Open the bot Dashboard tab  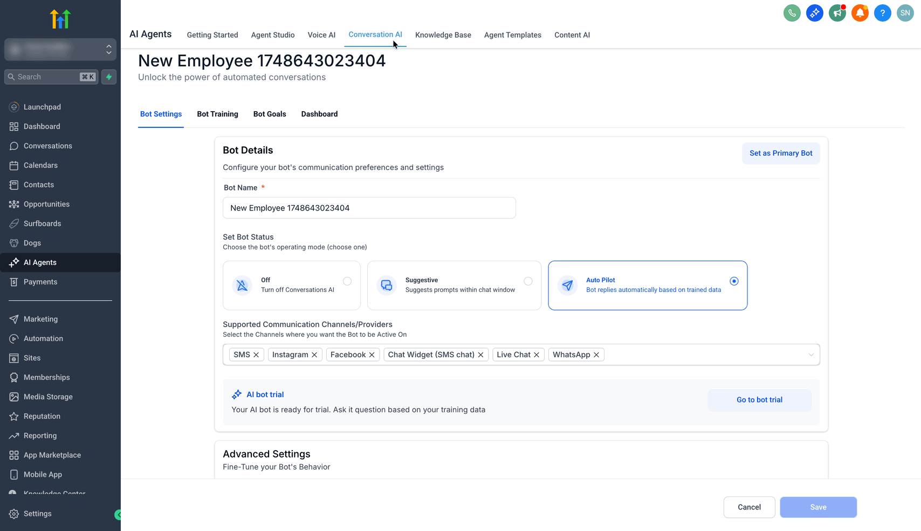pyautogui.click(x=319, y=114)
